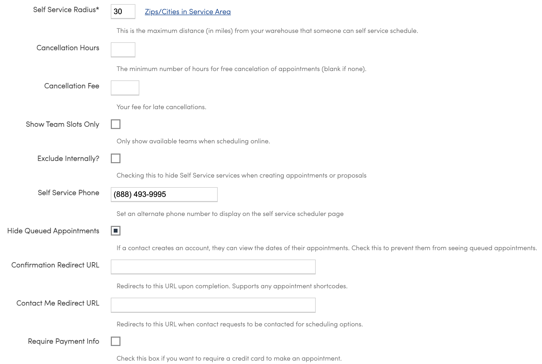Click the Self Service Radius label
542x364 pixels.
coord(66,10)
